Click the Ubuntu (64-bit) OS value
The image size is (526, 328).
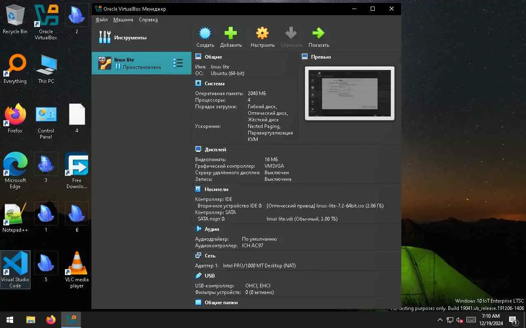coord(228,73)
